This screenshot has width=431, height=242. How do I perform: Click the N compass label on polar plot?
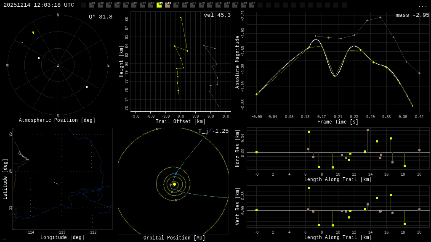(x=58, y=15)
